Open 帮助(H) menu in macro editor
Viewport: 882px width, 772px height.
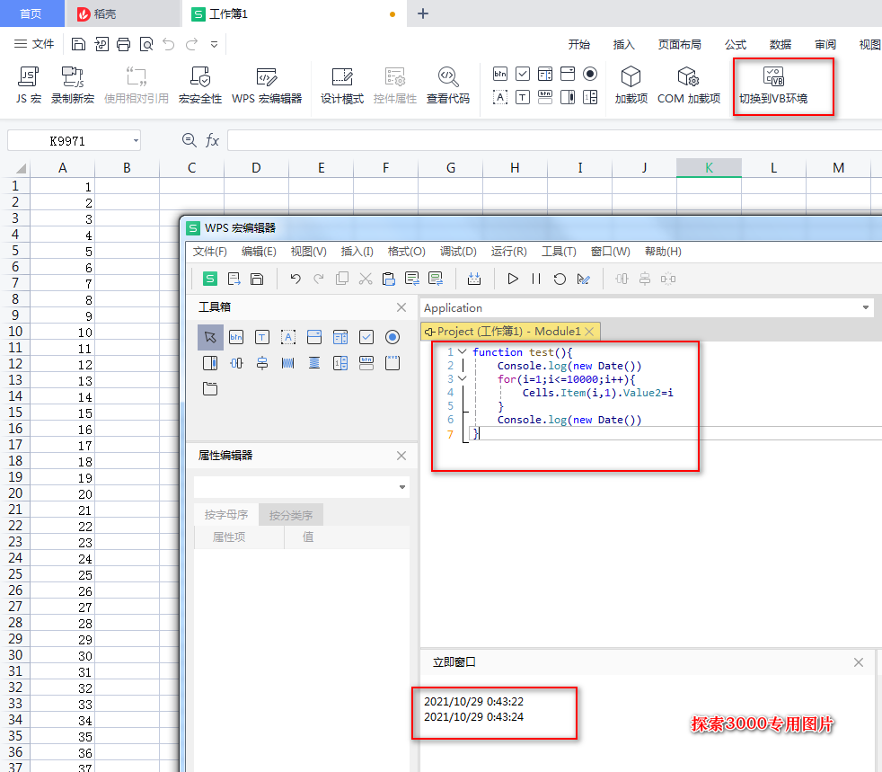coord(663,252)
